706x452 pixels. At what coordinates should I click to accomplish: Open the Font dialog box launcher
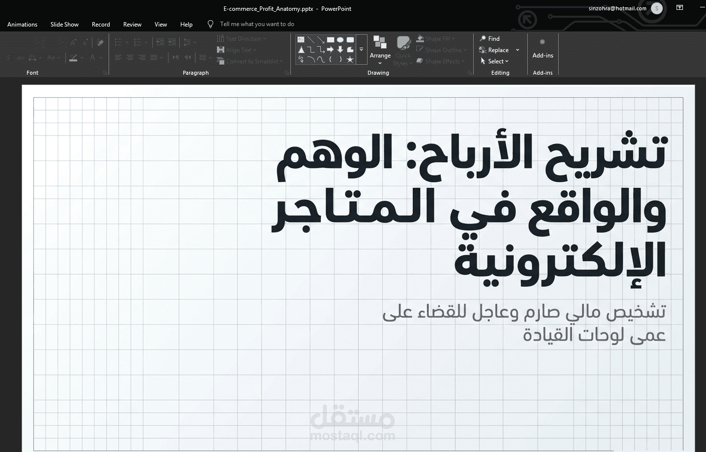pyautogui.click(x=105, y=73)
